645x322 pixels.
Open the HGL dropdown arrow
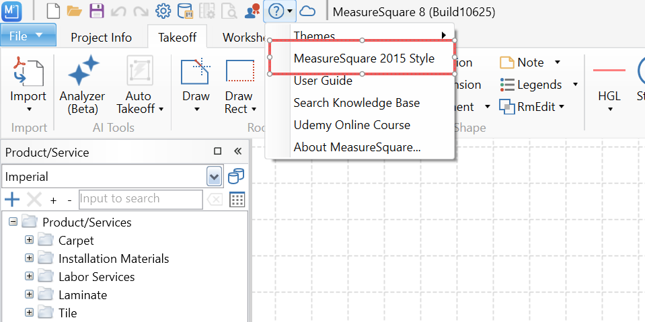(610, 110)
